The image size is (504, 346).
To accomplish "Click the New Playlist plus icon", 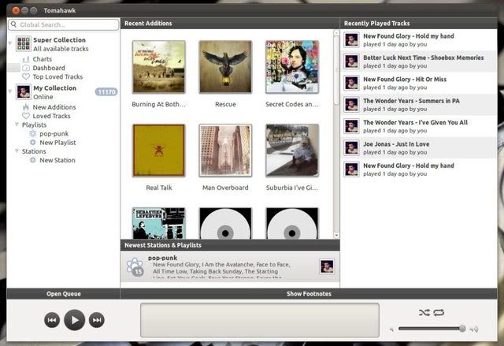I will 33,143.
